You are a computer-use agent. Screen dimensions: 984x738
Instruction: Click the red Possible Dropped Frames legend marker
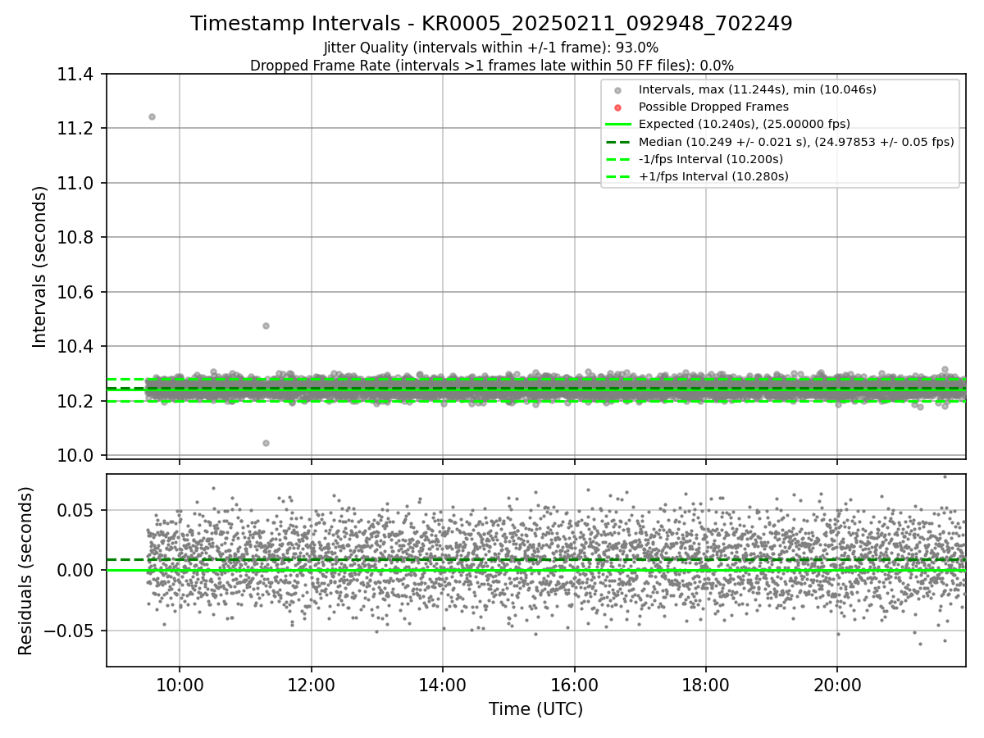[618, 107]
